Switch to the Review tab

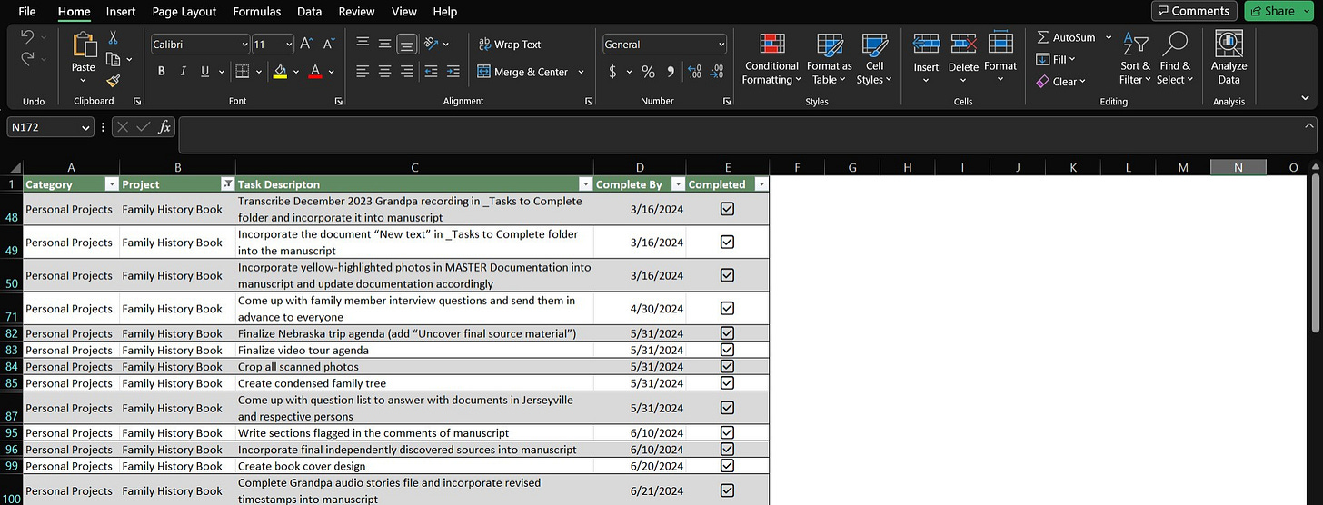(357, 12)
